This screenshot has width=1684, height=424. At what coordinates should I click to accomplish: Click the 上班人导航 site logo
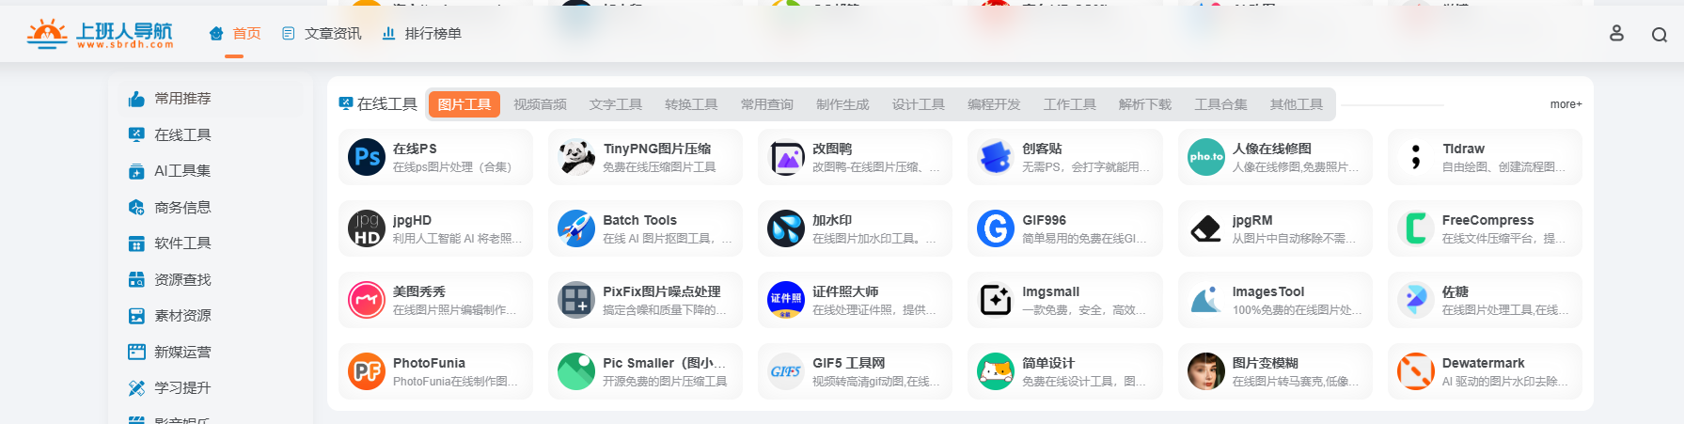pyautogui.click(x=100, y=34)
